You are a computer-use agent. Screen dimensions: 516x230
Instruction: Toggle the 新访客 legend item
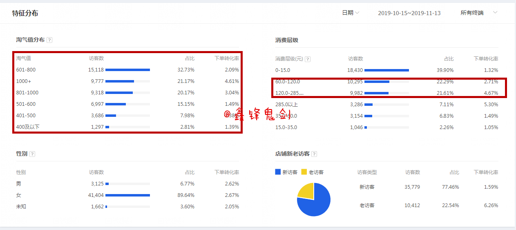pyautogui.click(x=287, y=172)
